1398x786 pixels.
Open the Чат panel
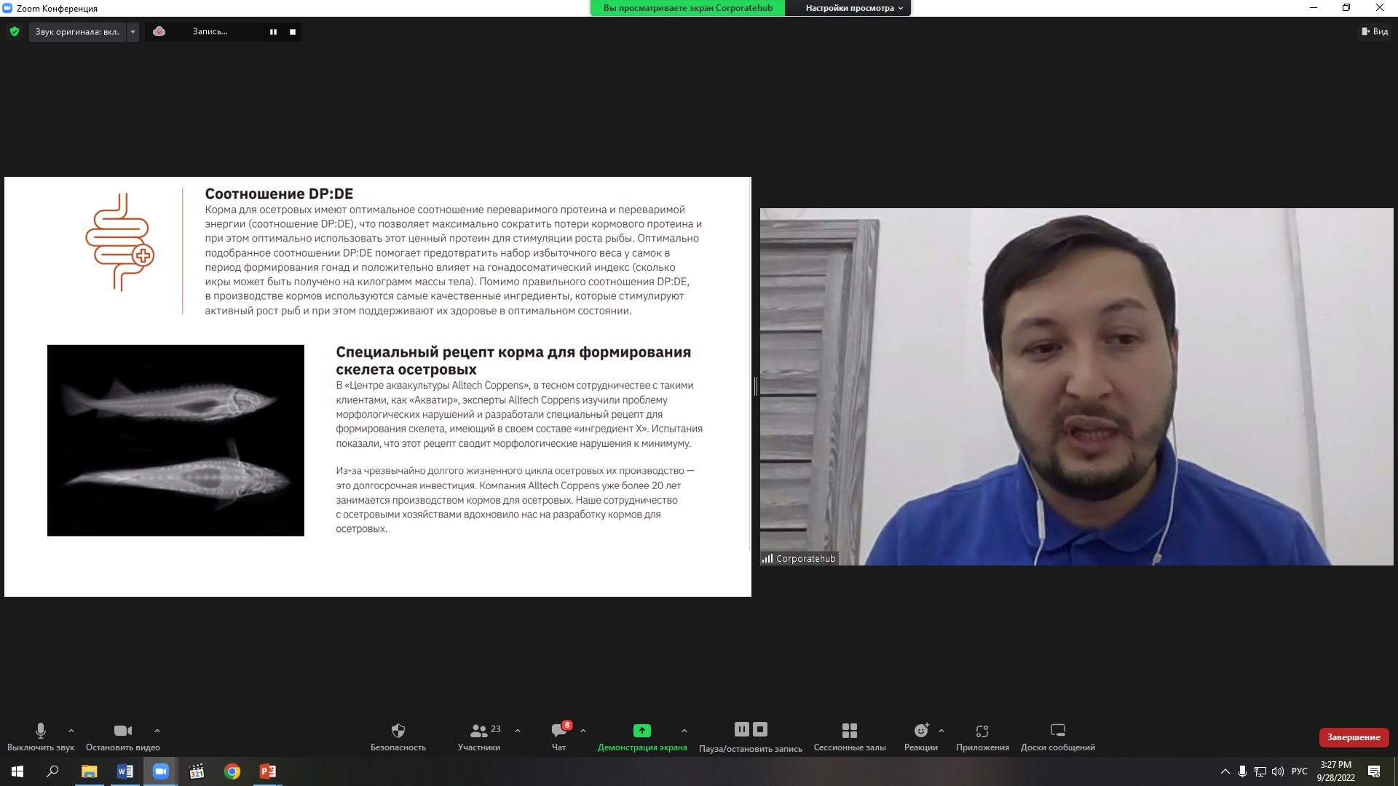[x=559, y=737]
